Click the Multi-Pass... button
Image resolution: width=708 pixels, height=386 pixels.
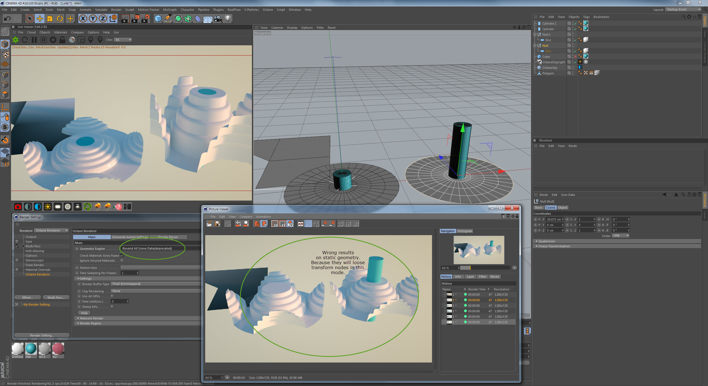(x=56, y=298)
